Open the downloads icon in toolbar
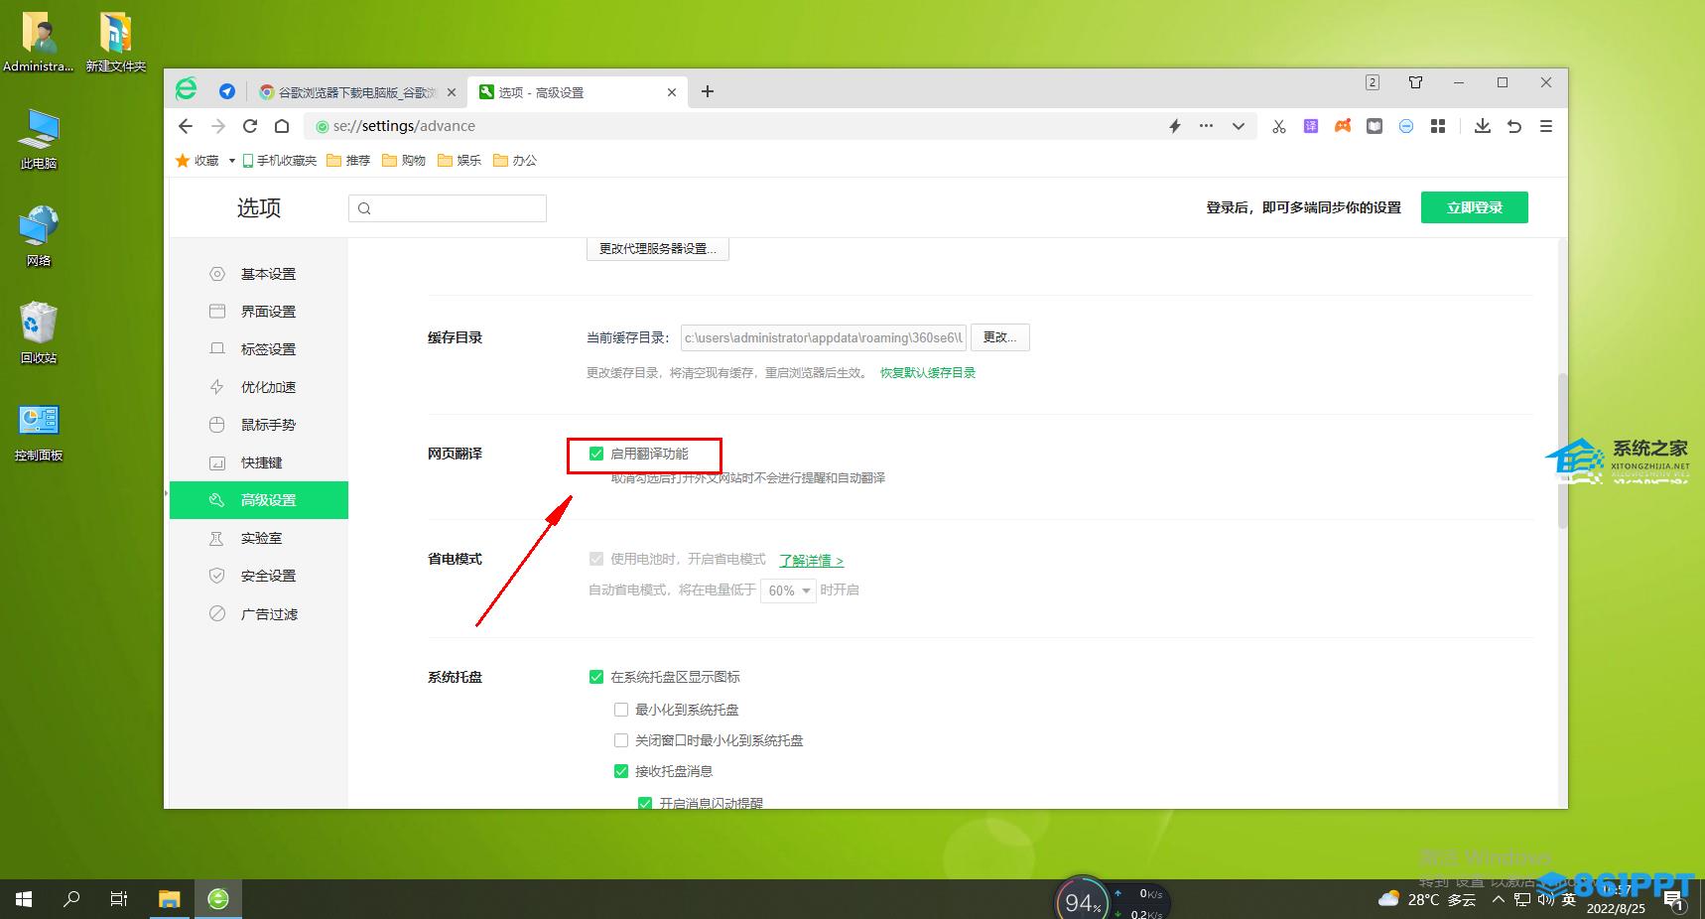 tap(1482, 126)
